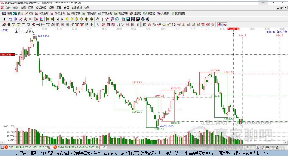Open the 9T四方形 tool
The image size is (288, 156).
tap(105, 14)
